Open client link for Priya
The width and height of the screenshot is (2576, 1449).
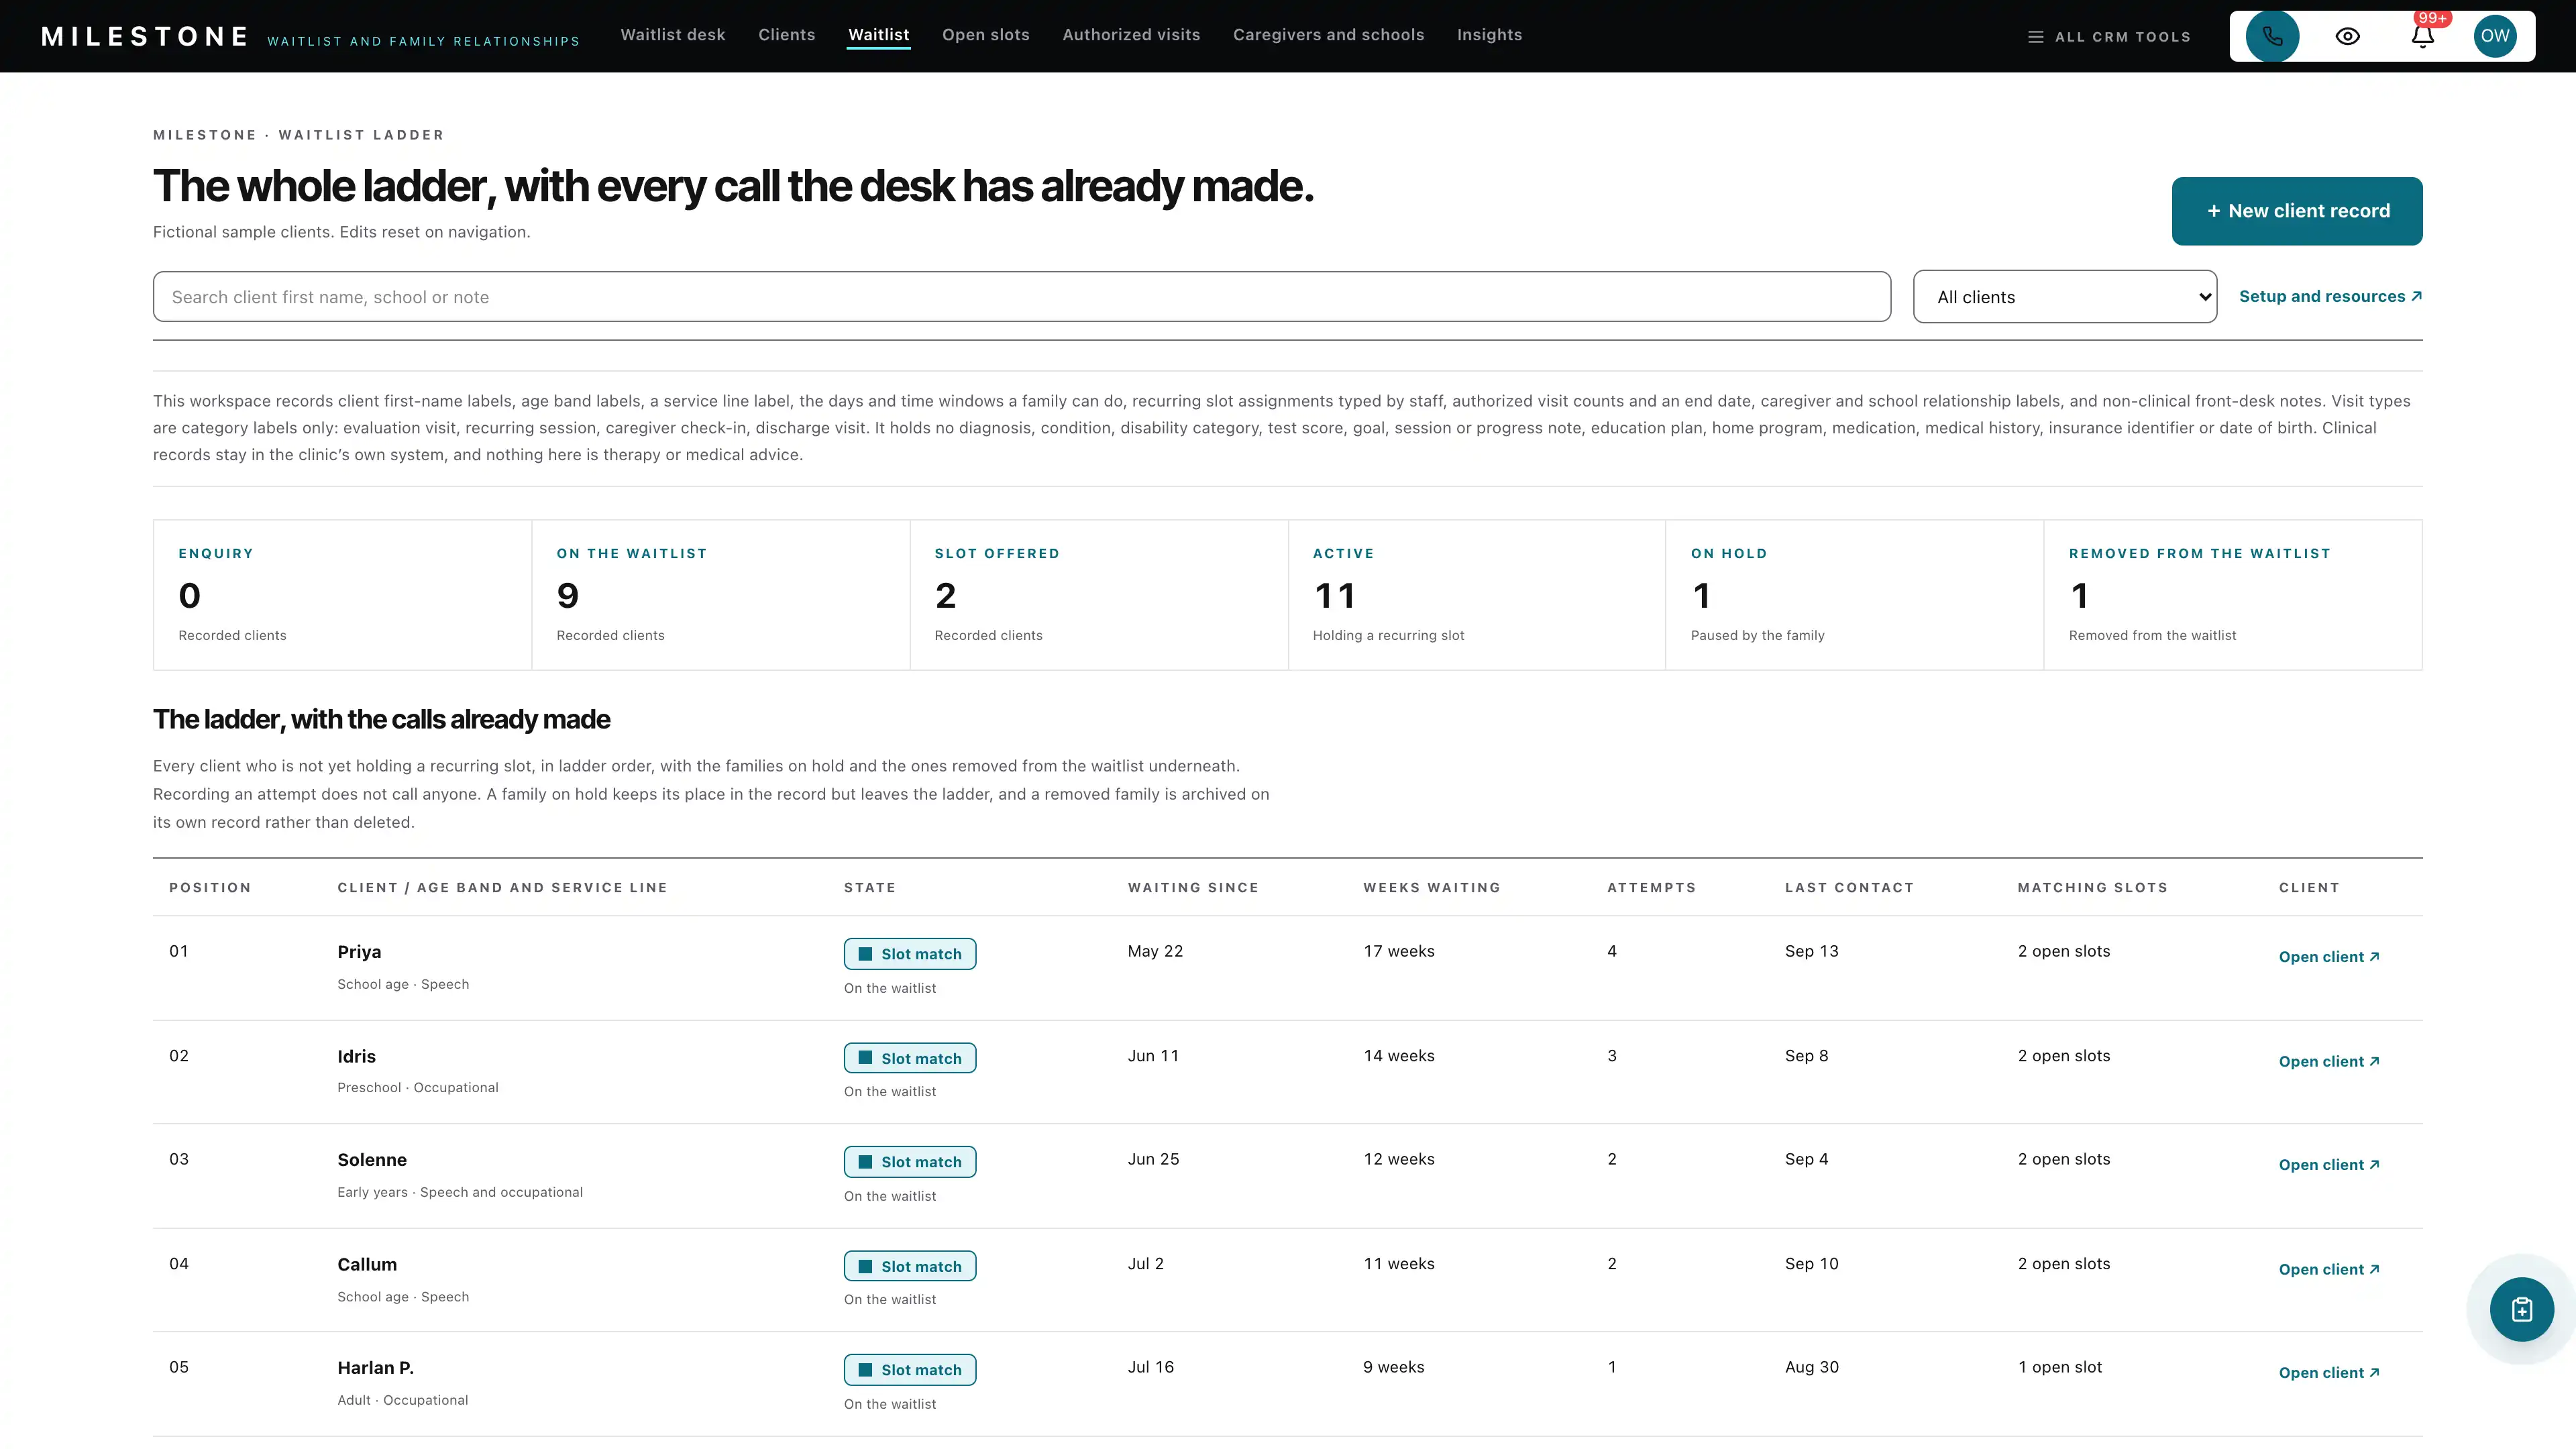[2329, 957]
